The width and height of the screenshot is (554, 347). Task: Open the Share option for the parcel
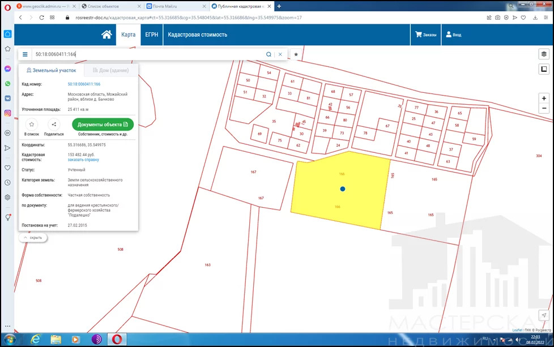(54, 125)
